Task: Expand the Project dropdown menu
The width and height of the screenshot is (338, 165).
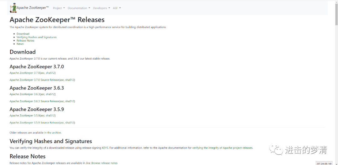Action: [x=59, y=8]
